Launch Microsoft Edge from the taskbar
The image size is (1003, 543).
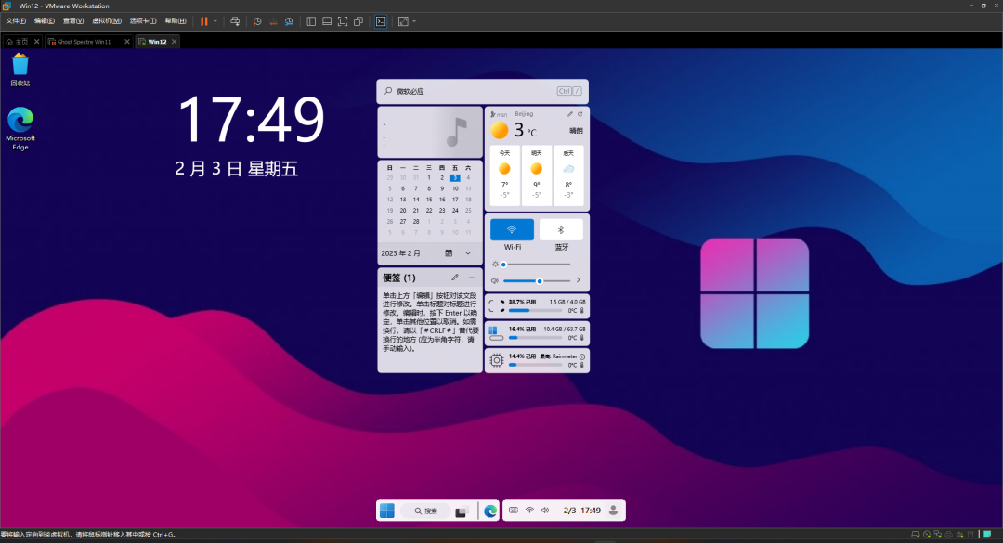point(489,510)
